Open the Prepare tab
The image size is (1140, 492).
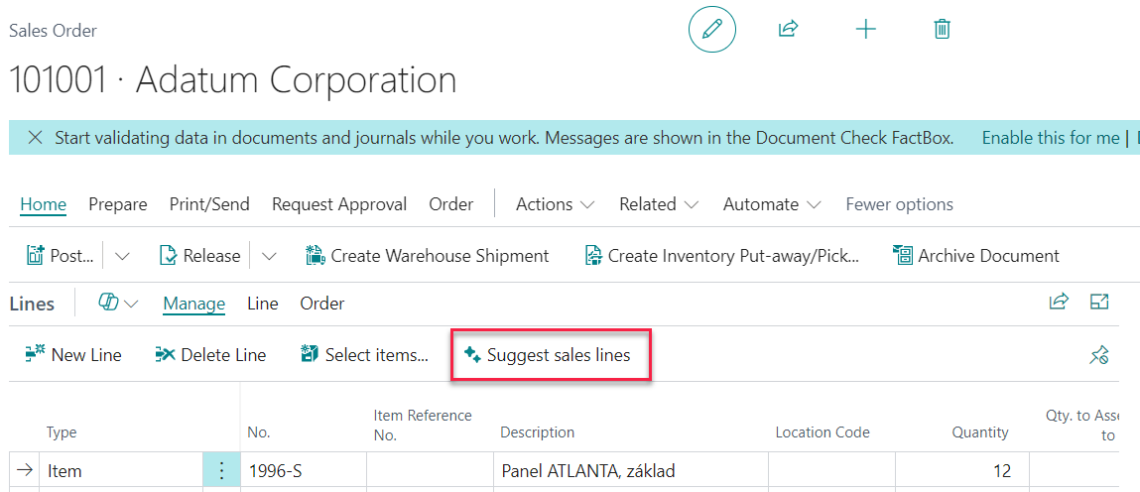[x=118, y=205]
